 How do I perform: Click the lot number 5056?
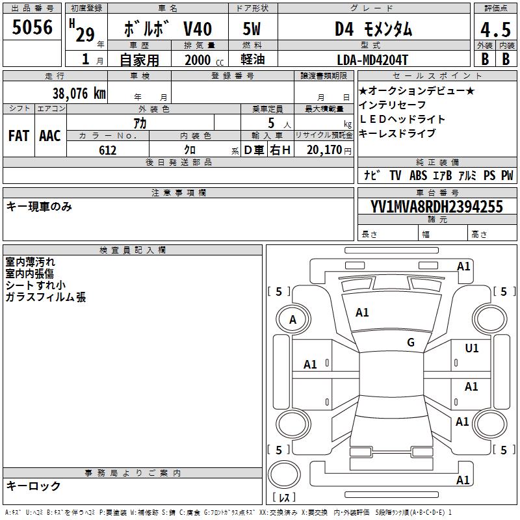[x=32, y=27]
